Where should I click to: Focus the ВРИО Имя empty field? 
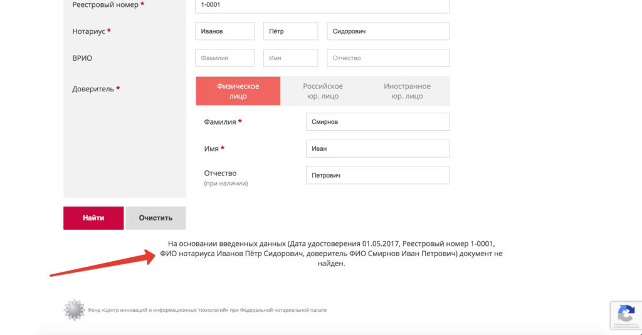(290, 58)
